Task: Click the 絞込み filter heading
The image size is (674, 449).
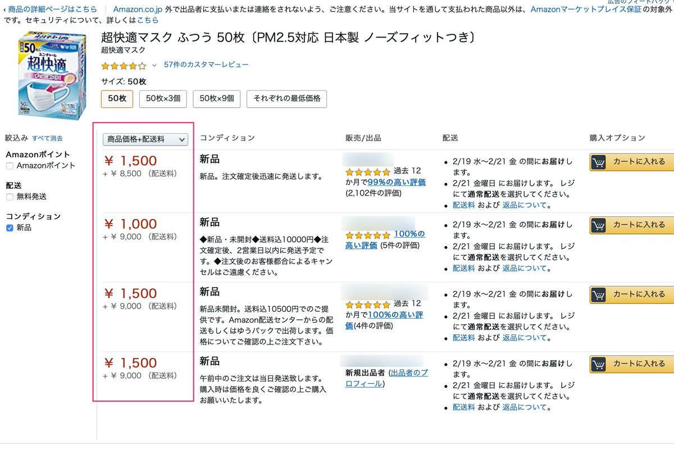Action: click(x=16, y=138)
